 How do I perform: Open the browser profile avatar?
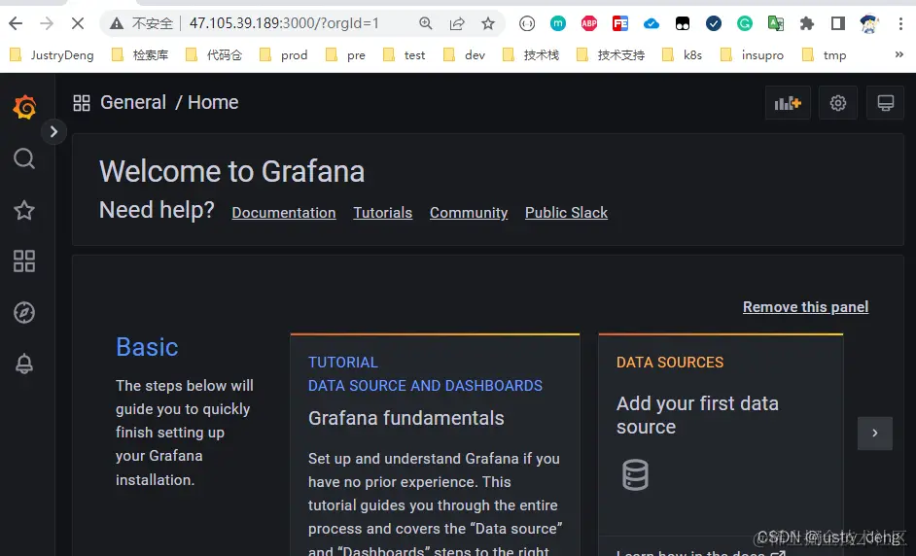click(x=869, y=23)
